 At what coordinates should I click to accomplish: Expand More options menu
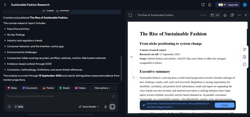pos(103,88)
